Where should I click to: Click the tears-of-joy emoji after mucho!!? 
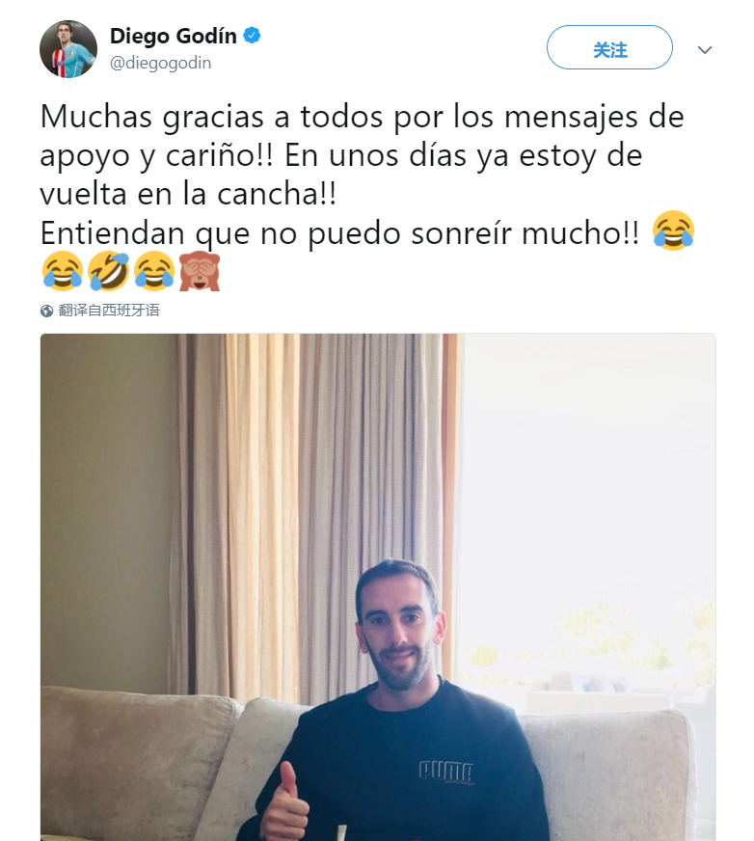674,231
